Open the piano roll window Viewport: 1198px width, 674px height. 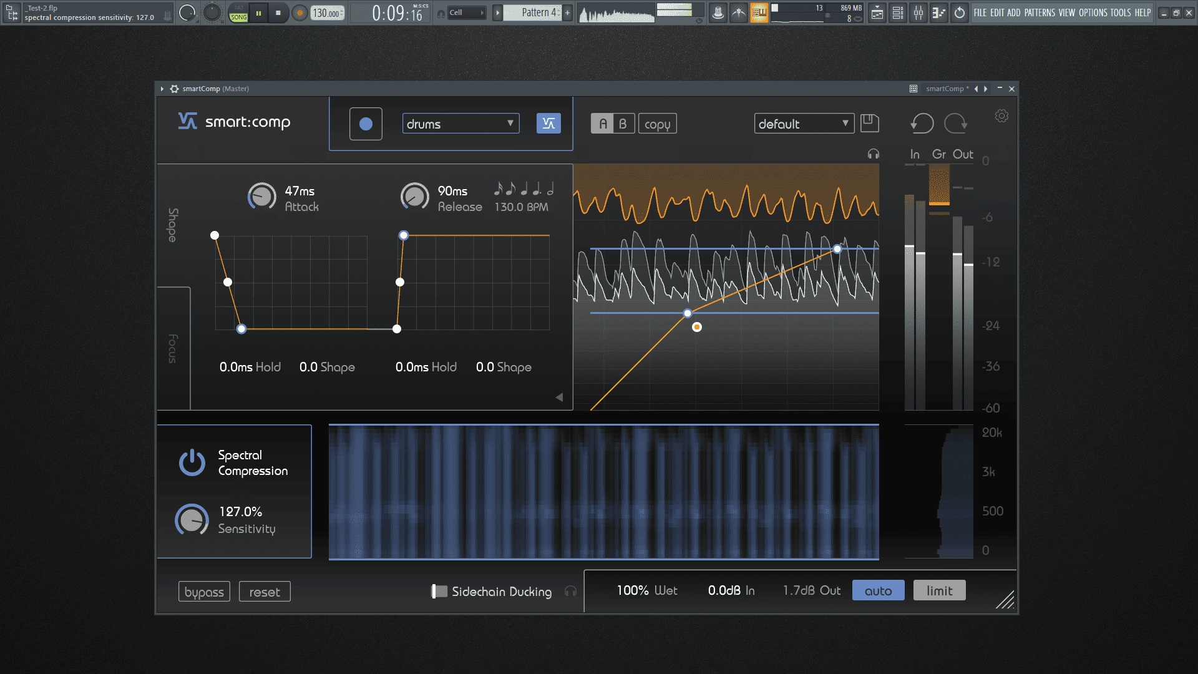939,12
